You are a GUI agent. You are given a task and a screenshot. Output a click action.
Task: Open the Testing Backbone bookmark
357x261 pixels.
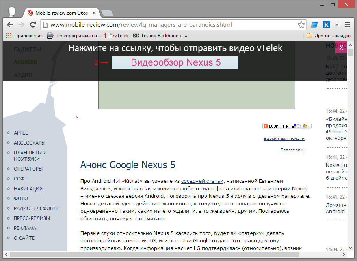coord(160,36)
